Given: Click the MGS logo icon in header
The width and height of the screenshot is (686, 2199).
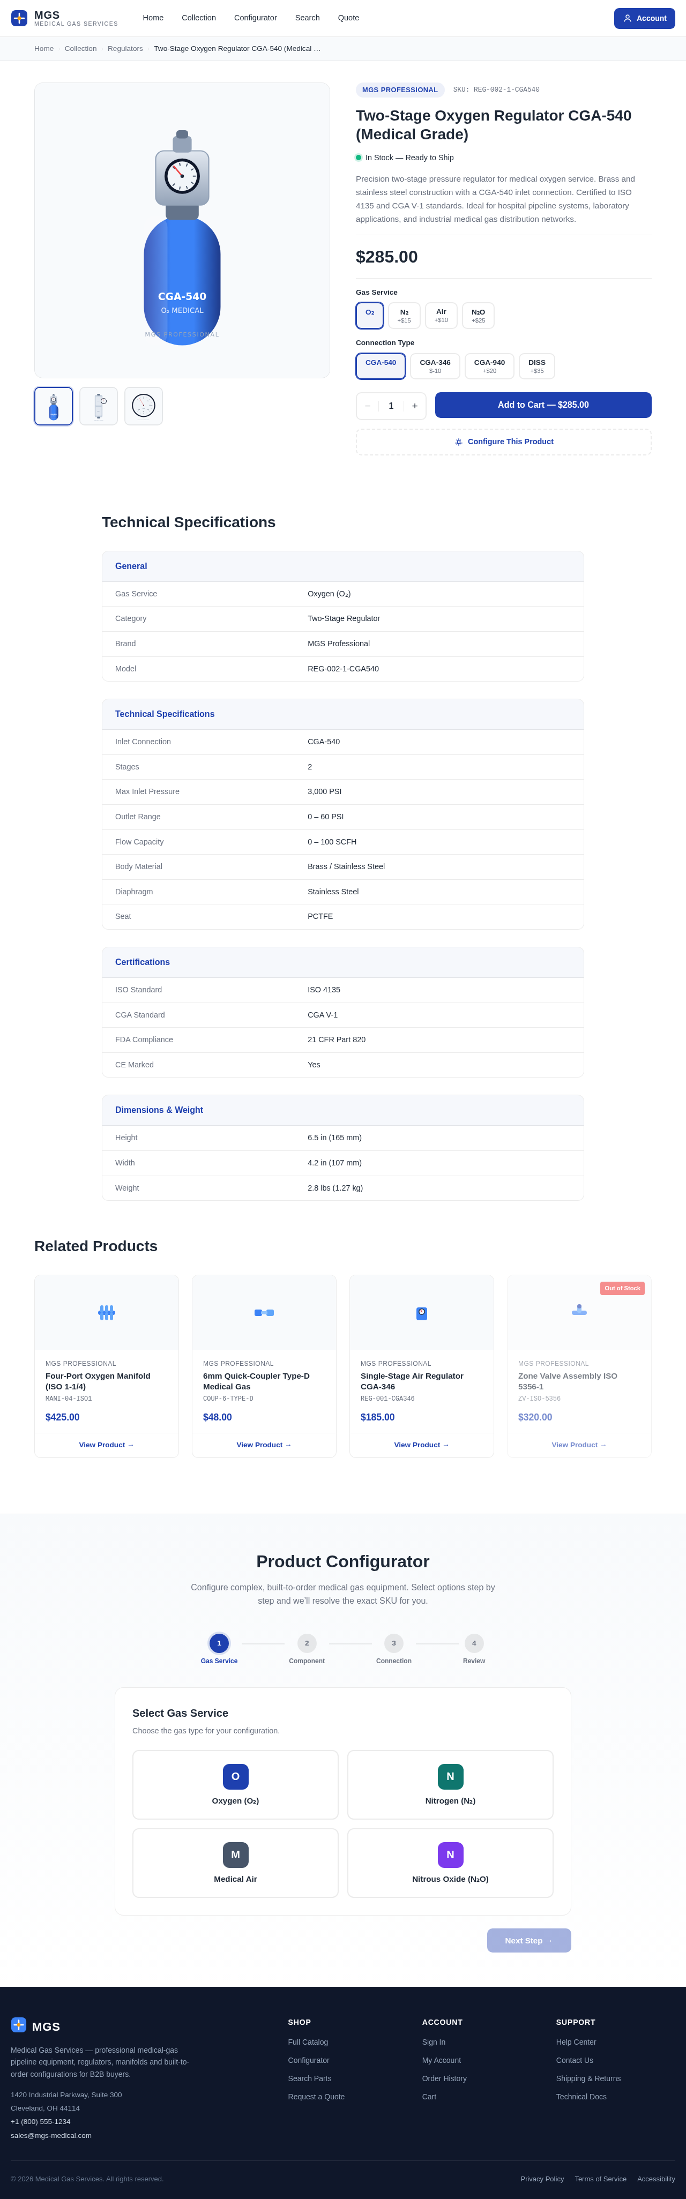Looking at the screenshot, I should click(19, 18).
